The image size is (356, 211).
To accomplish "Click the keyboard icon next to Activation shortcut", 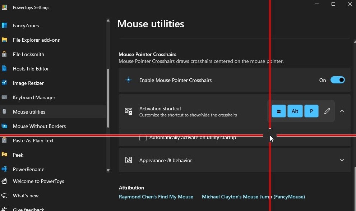I will click(x=129, y=111).
